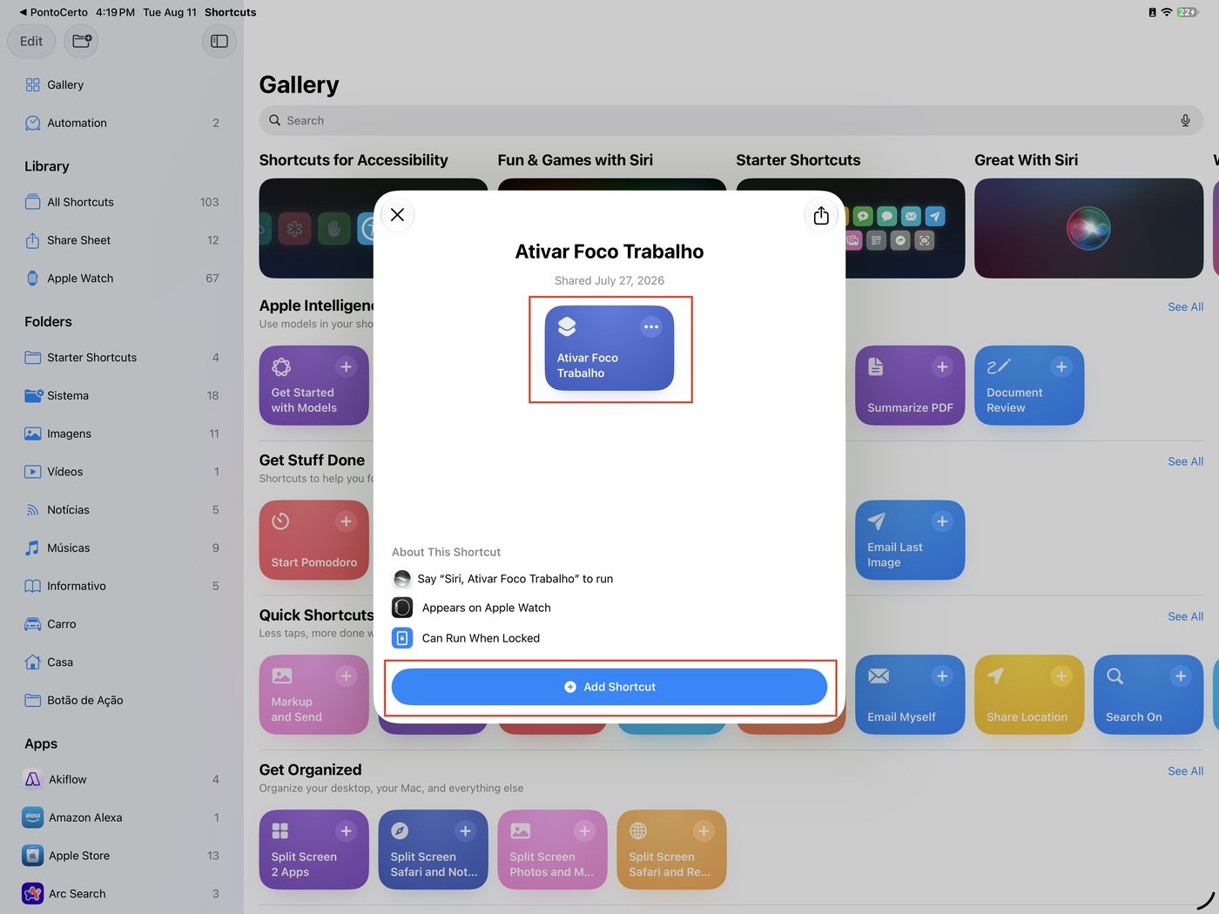The width and height of the screenshot is (1219, 914).
Task: Add Split Screen Photos and M... via plus
Action: pyautogui.click(x=584, y=831)
